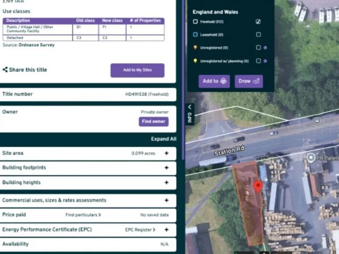
Task: Collapse the INFO side panel tab
Action: [x=190, y=114]
